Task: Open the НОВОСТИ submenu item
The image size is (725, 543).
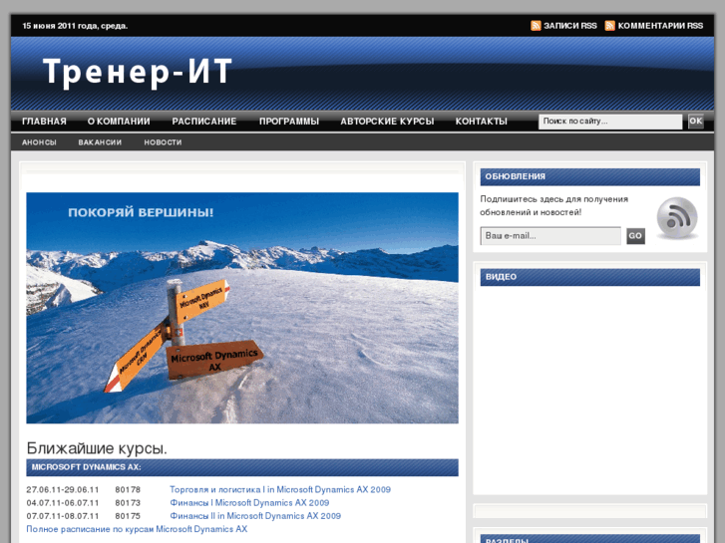Action: (163, 142)
